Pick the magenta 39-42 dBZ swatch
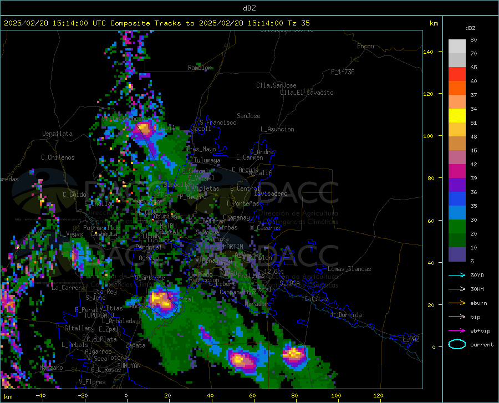Viewport: 499px width, 403px height. tap(457, 171)
